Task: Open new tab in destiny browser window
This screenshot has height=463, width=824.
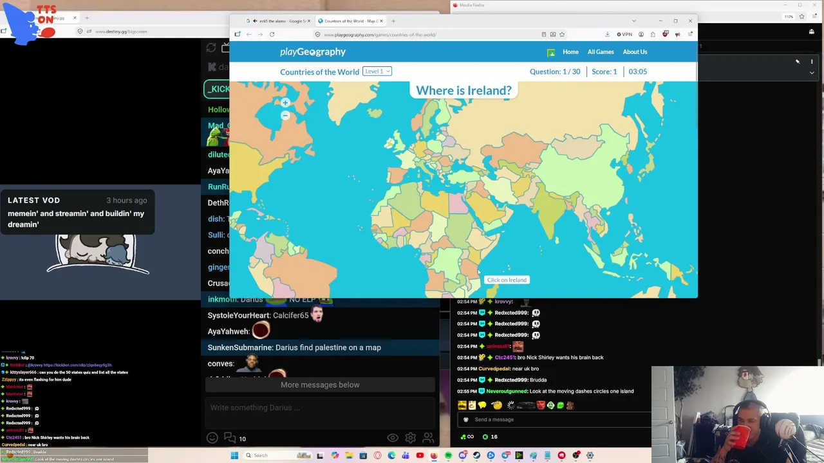Action: (x=88, y=18)
